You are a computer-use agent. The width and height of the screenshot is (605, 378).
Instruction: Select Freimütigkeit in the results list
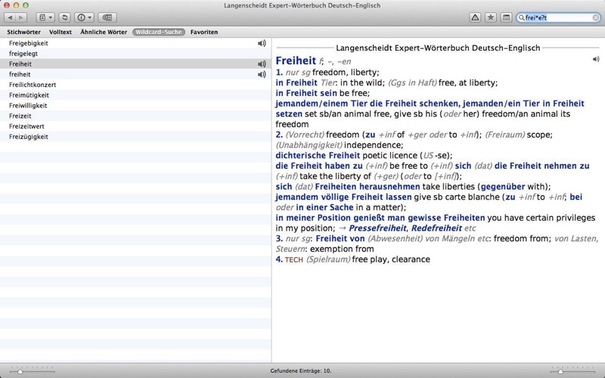coord(135,95)
